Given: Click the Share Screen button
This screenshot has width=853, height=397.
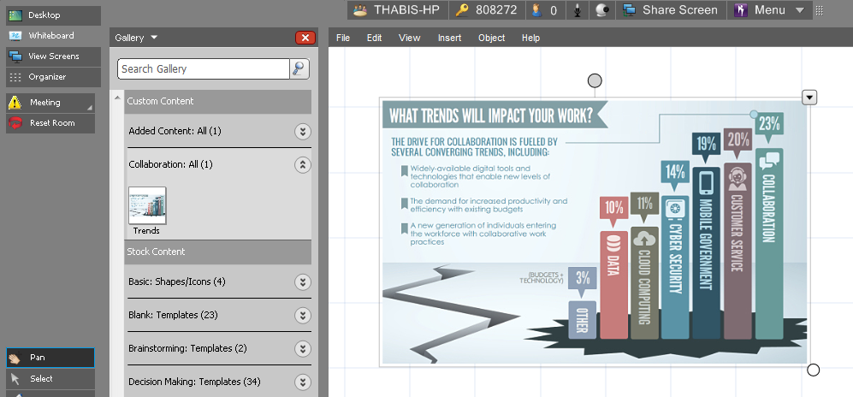Looking at the screenshot, I should coord(670,10).
